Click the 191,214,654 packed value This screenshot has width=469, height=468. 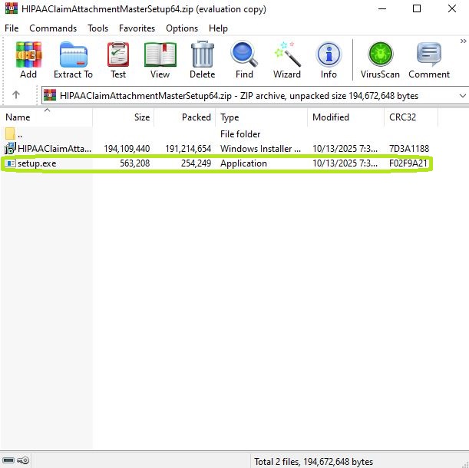tap(188, 148)
